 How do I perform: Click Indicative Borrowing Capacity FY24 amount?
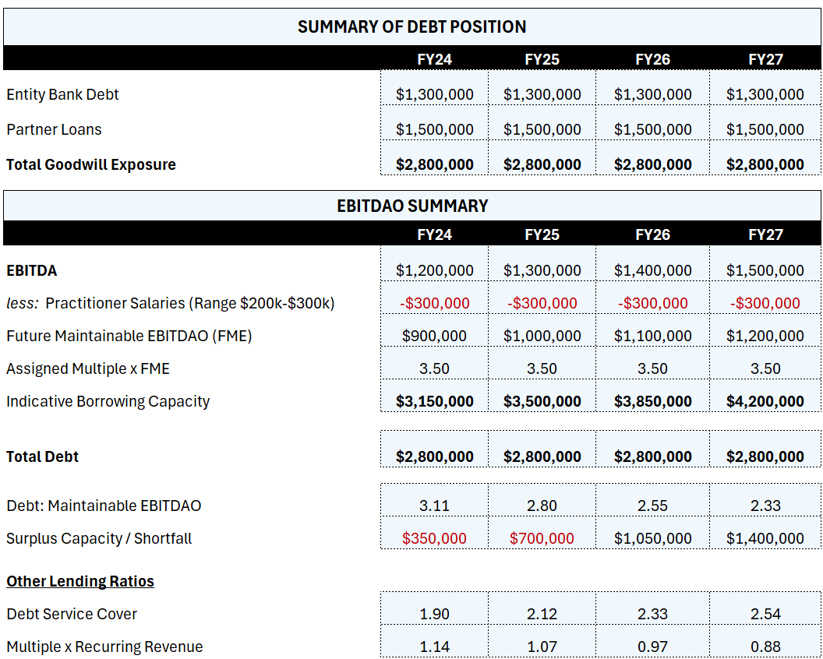coord(434,401)
